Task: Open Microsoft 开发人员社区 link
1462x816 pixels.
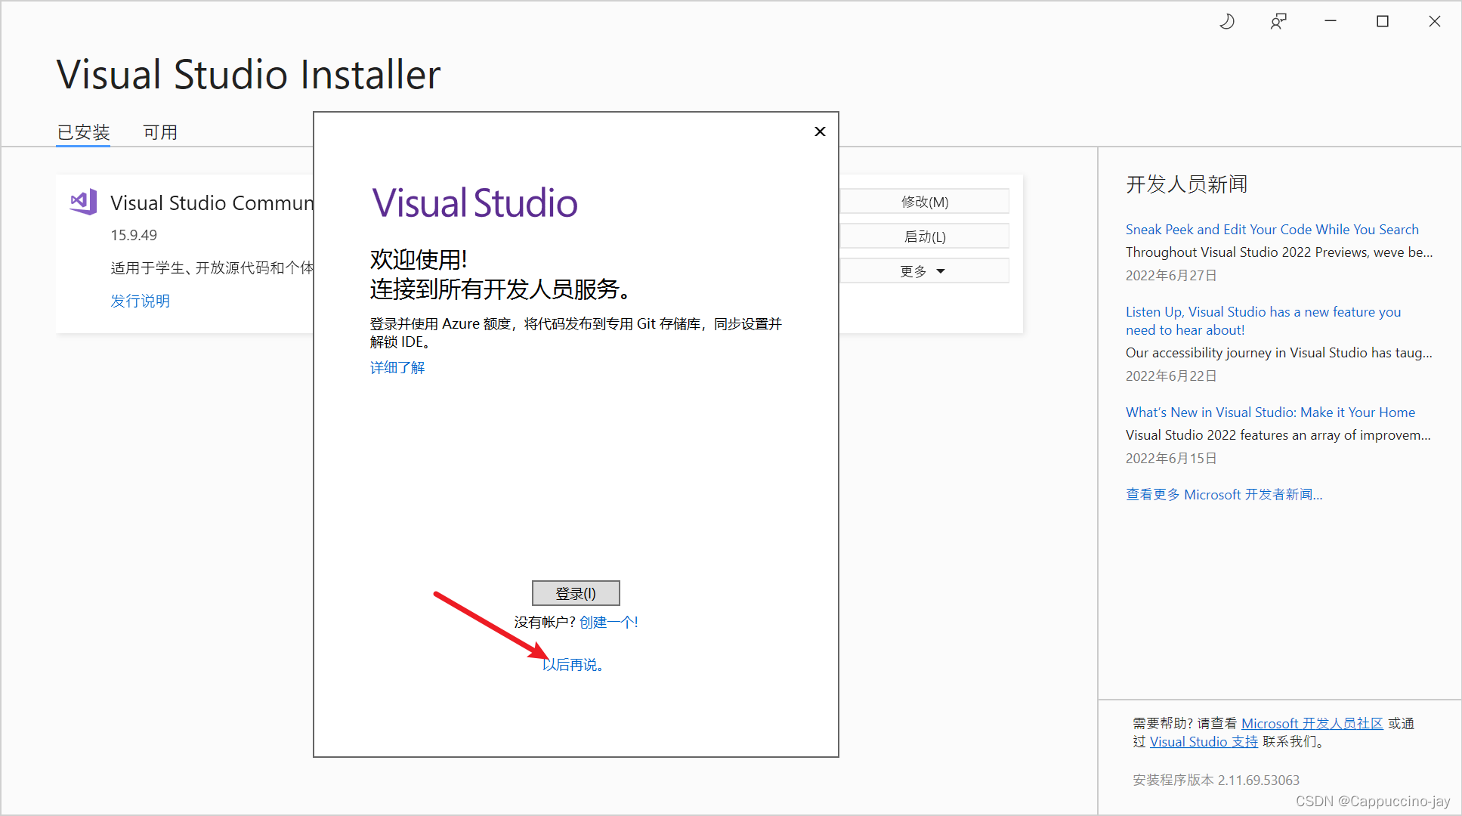Action: (x=1312, y=724)
